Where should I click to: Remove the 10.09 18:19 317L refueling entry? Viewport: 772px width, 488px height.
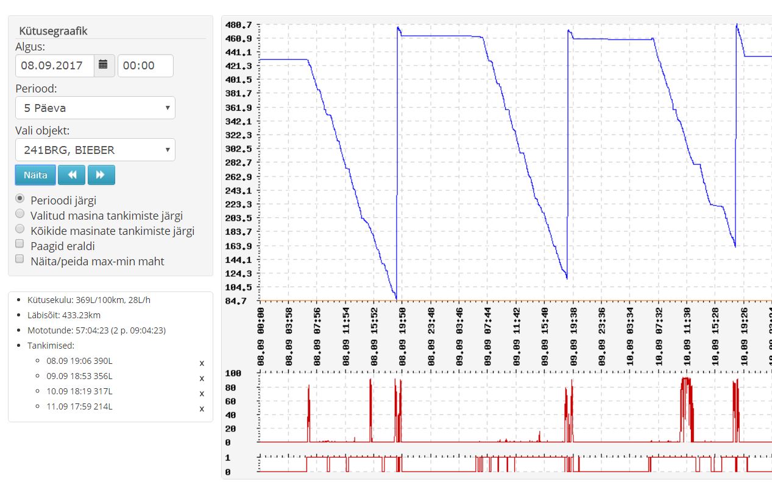[202, 393]
